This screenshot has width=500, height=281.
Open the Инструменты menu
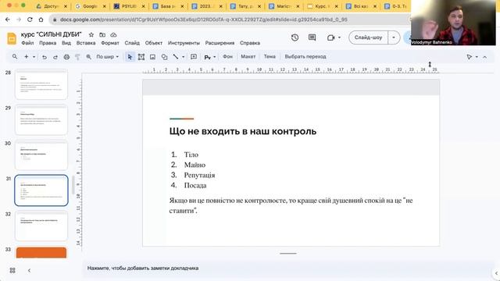(184, 43)
